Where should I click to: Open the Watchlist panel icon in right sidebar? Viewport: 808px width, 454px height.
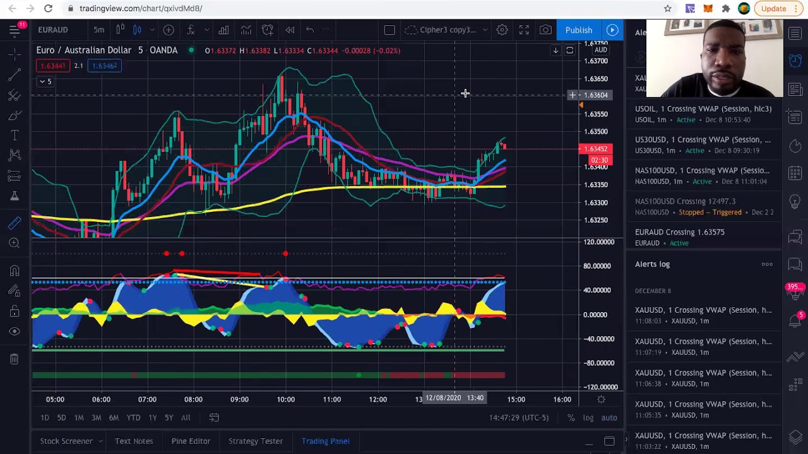point(795,33)
